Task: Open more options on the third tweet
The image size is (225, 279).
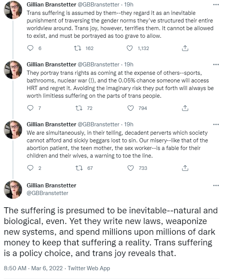Action: coord(216,124)
